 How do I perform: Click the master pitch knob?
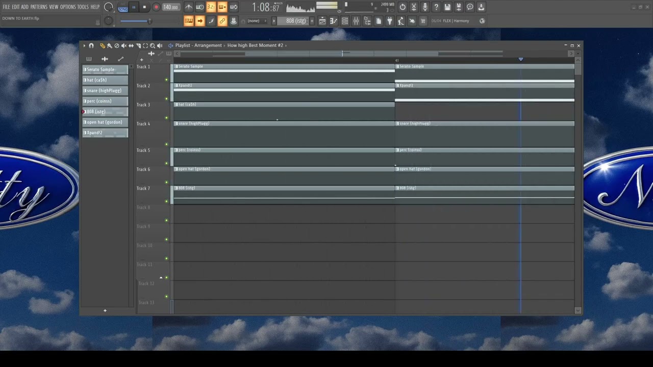[x=109, y=20]
